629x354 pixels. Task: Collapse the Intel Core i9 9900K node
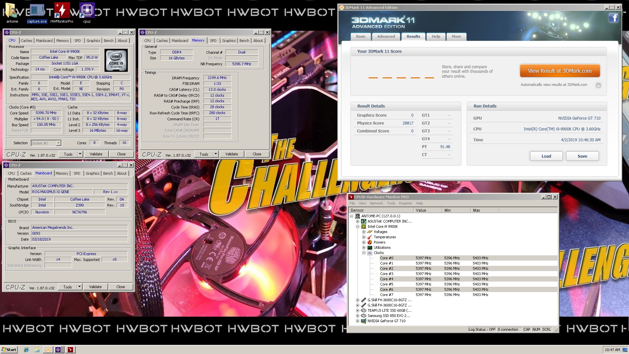(358, 226)
